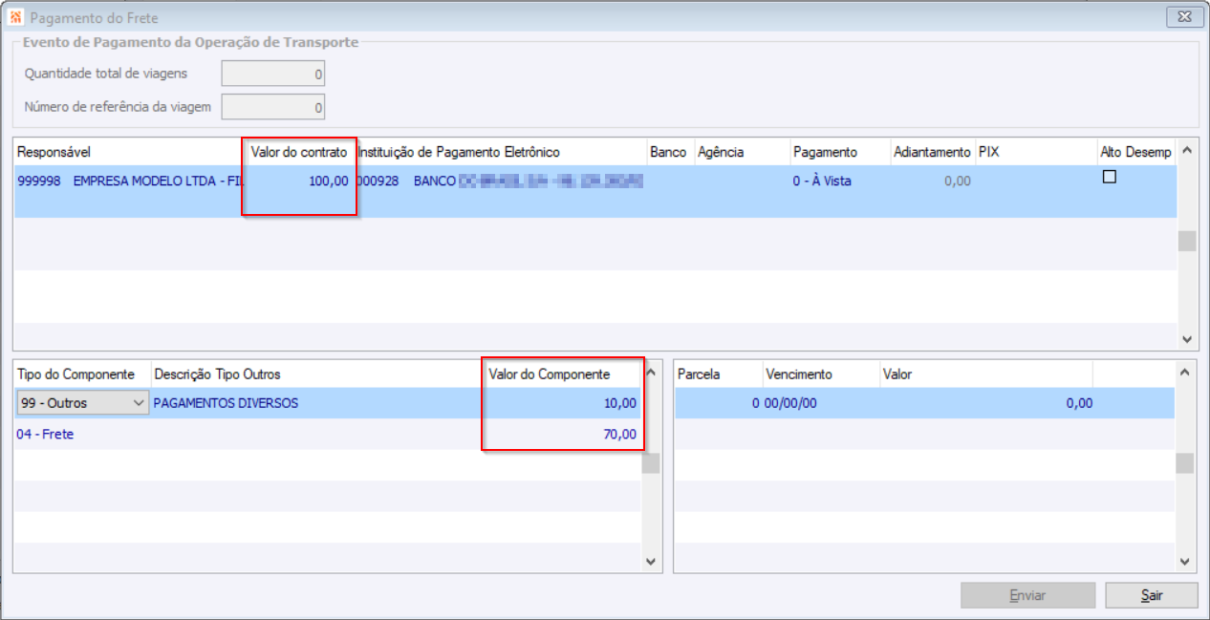Click the Pagamento do Frete window icon

pyautogui.click(x=15, y=17)
